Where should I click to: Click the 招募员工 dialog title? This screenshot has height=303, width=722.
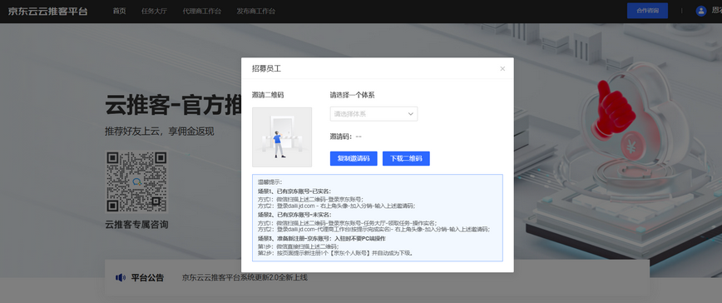[x=267, y=68]
